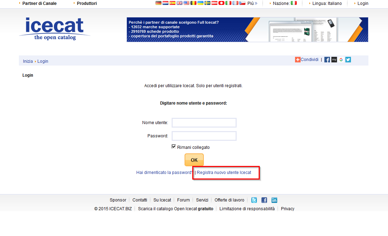Click the OK login button

click(x=194, y=160)
